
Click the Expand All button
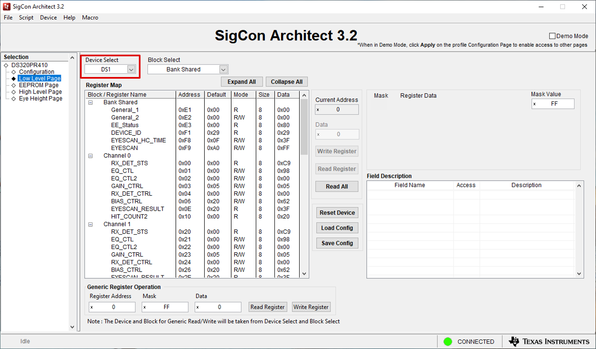click(x=242, y=82)
